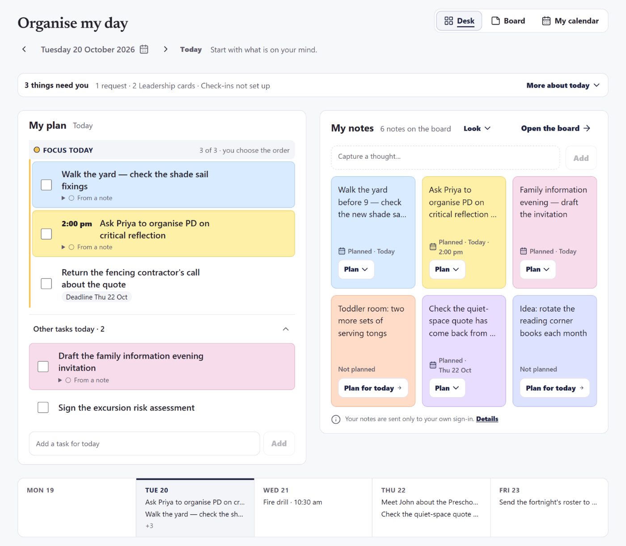Open the Look dropdown in My notes
The image size is (626, 546).
[477, 128]
